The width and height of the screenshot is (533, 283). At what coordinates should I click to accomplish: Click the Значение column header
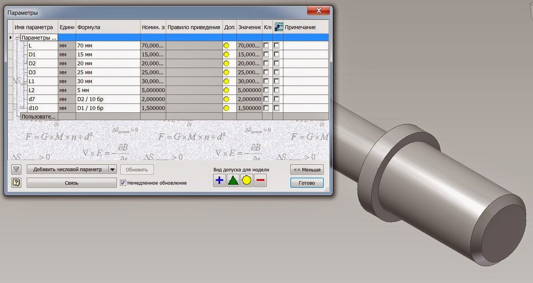point(249,27)
